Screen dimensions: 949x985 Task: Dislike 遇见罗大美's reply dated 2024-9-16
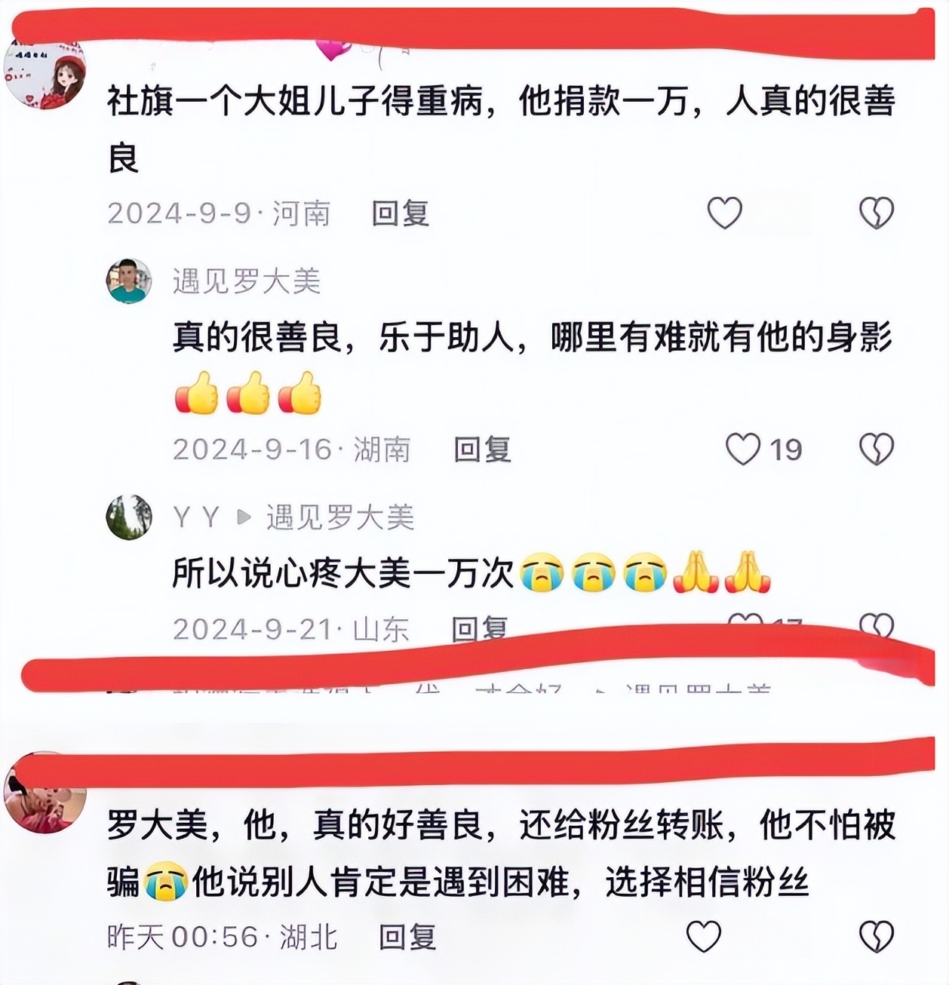(x=876, y=449)
